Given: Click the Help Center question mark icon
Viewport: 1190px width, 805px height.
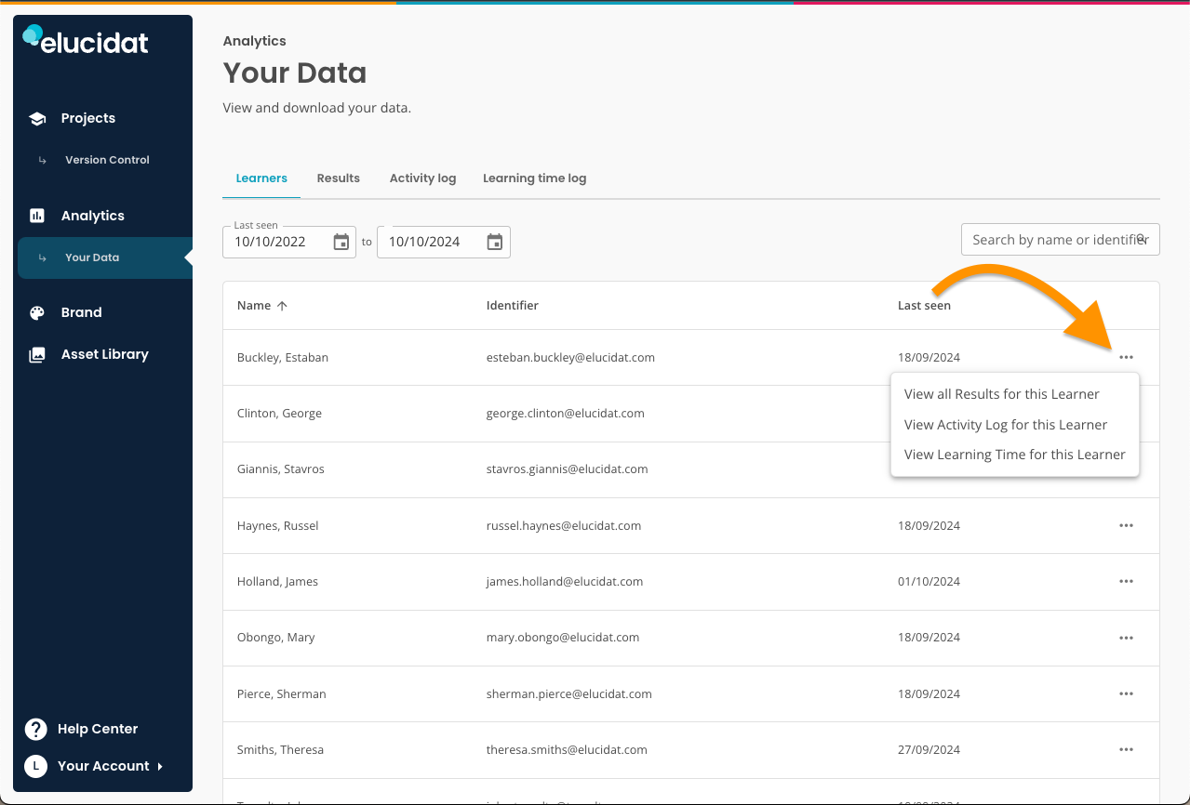Looking at the screenshot, I should pyautogui.click(x=35, y=729).
